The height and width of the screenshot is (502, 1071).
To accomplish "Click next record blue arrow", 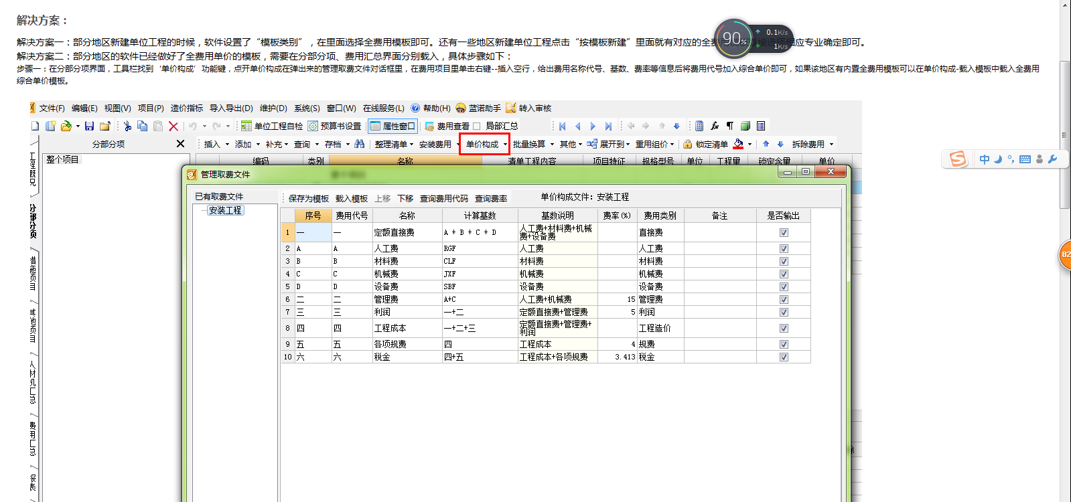I will [x=593, y=126].
